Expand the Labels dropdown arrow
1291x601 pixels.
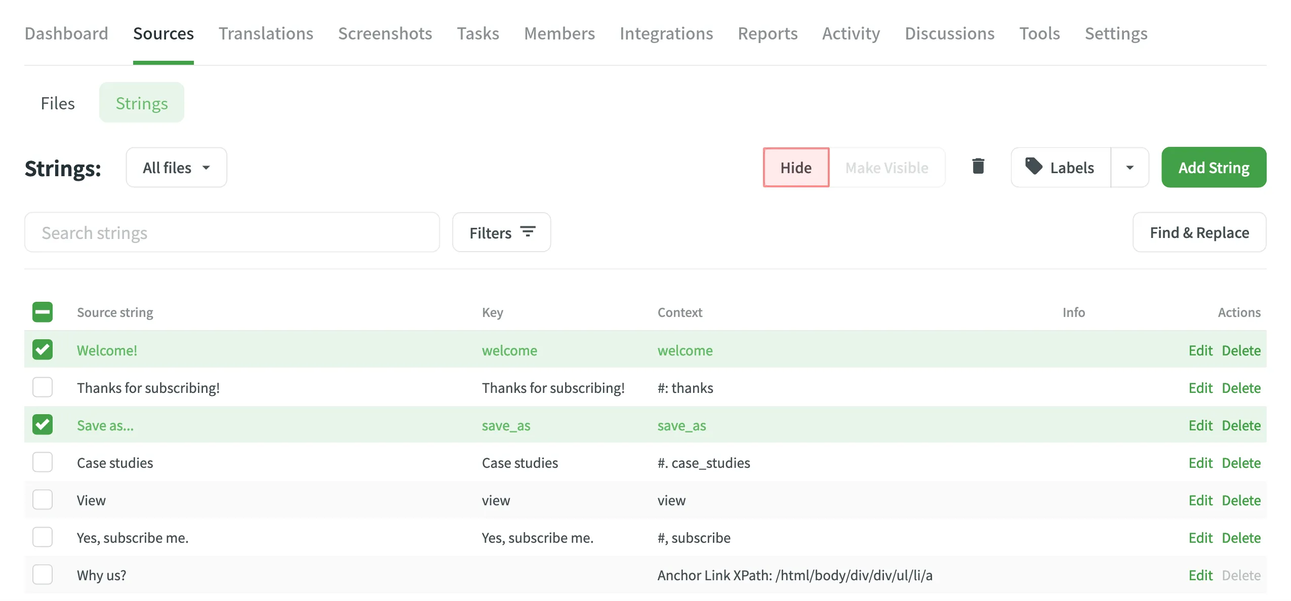[x=1129, y=168]
